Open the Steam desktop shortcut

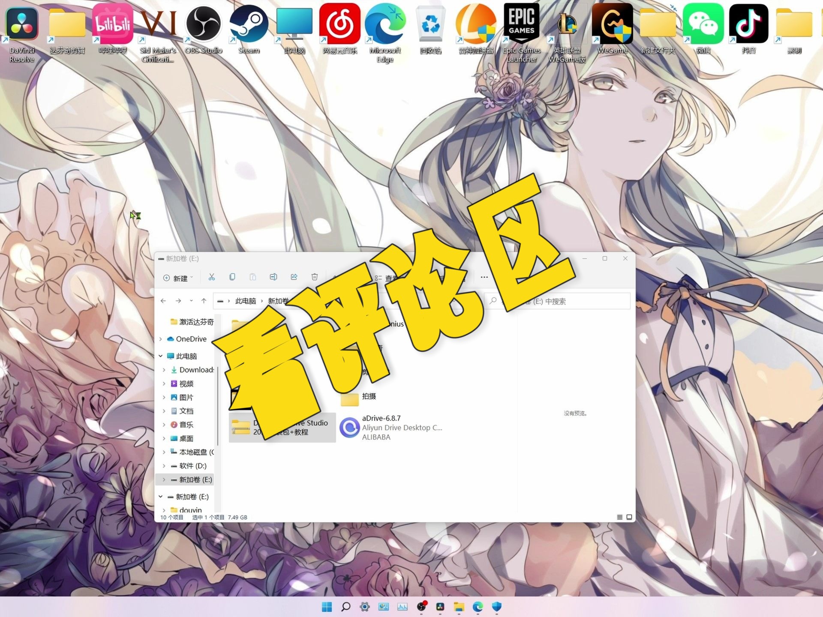pyautogui.click(x=249, y=30)
